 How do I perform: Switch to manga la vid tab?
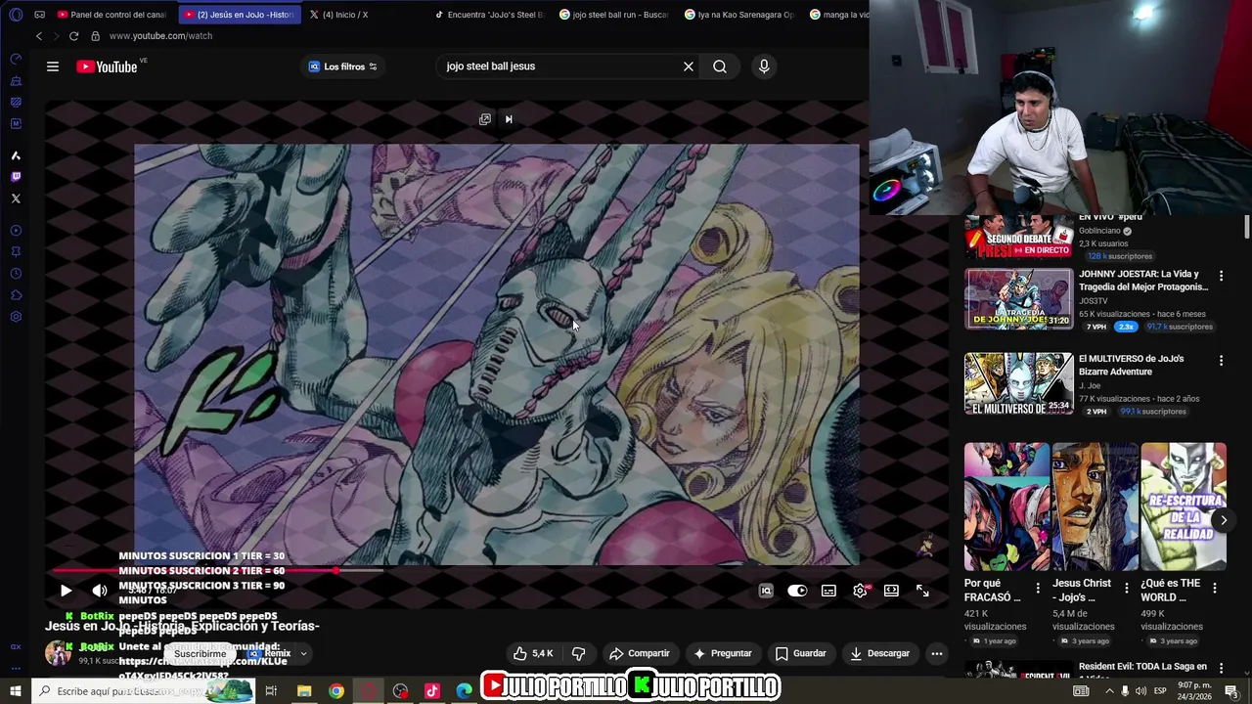838,15
